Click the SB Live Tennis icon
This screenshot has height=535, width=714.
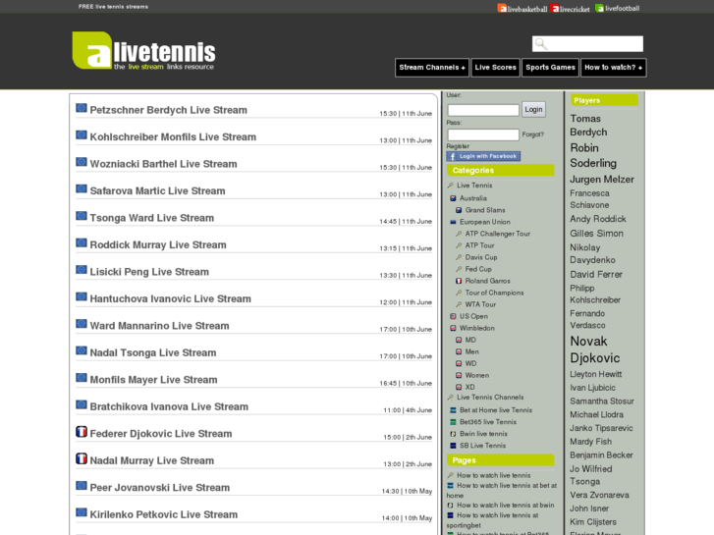[x=453, y=446]
